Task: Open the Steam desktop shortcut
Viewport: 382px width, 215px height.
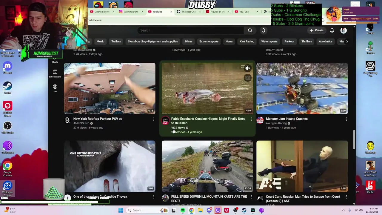Action: pos(7,88)
